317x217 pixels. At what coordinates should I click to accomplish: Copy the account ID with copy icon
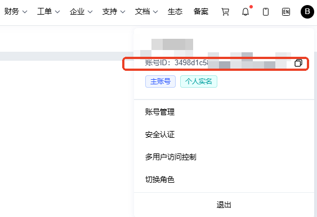pyautogui.click(x=298, y=63)
